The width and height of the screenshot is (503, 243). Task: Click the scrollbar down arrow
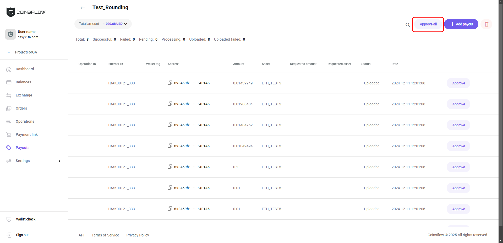click(501, 240)
